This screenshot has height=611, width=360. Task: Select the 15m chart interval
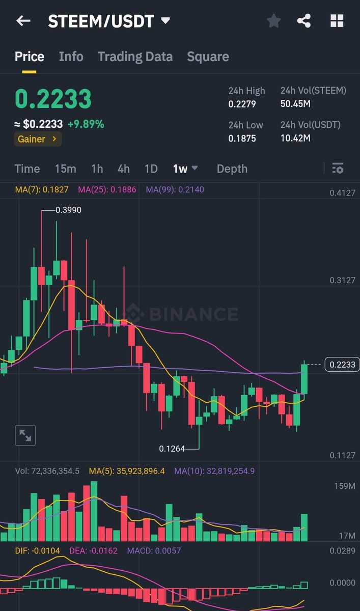click(x=65, y=169)
